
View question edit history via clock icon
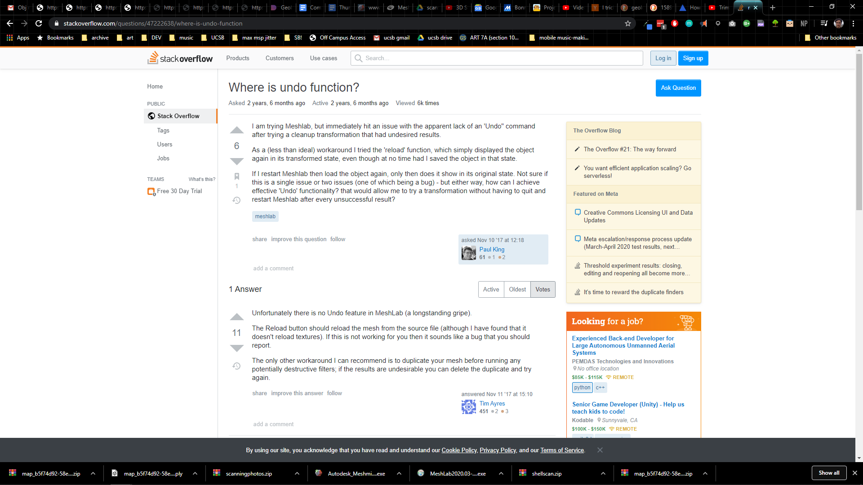[x=236, y=200]
